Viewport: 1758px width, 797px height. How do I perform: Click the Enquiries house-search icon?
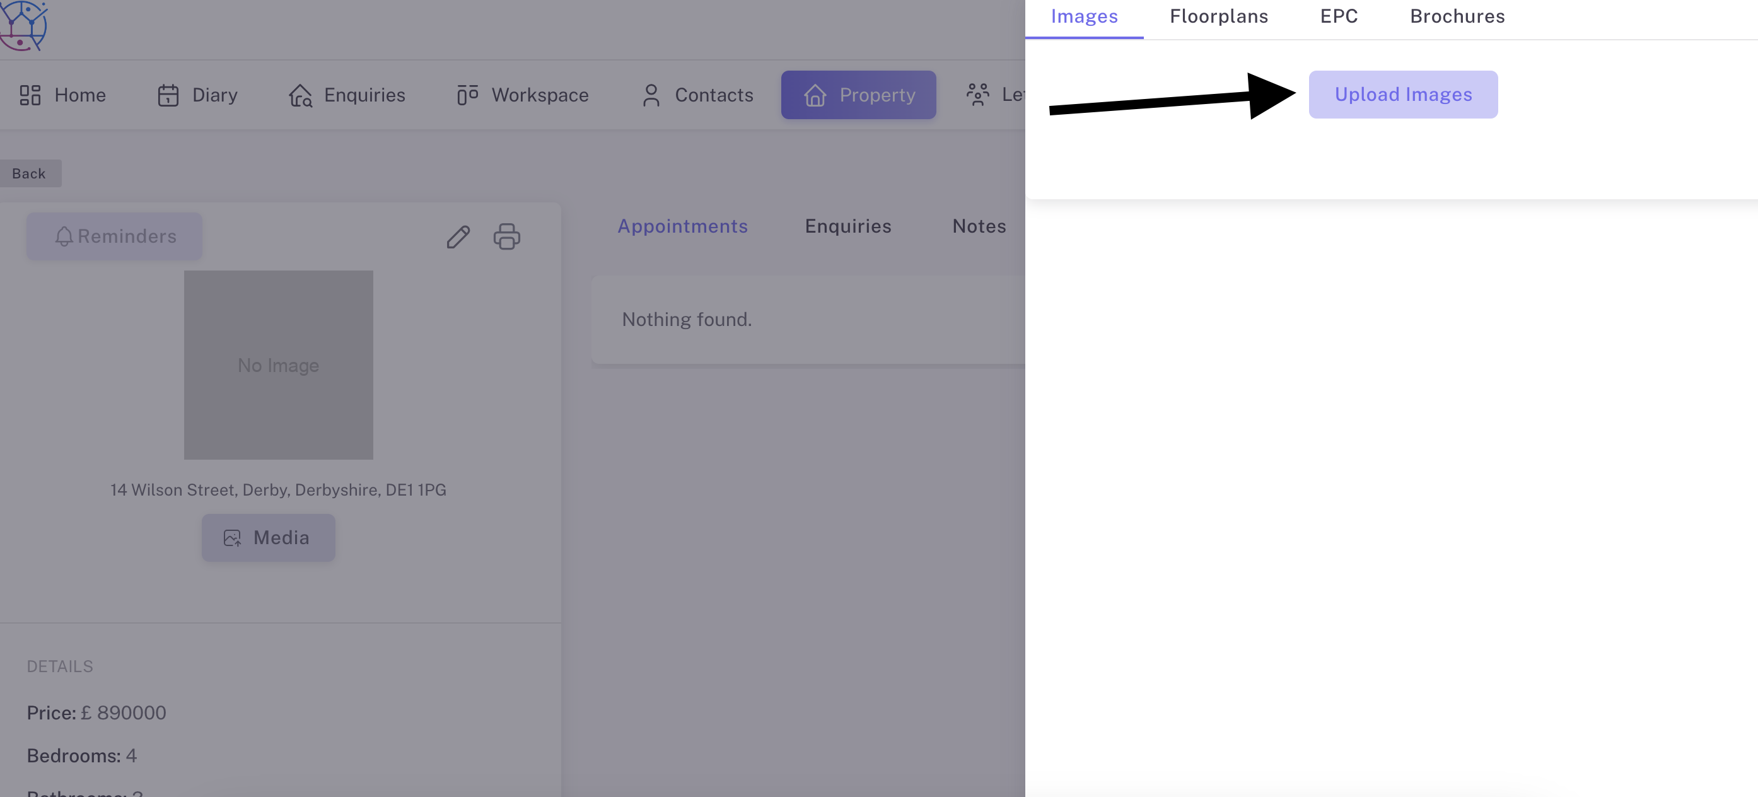(300, 95)
